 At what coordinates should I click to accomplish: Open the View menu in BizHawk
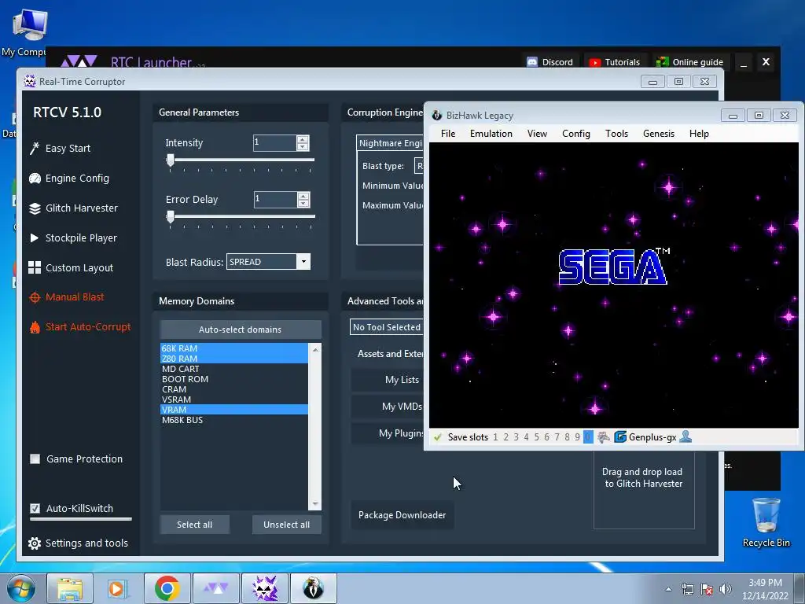(x=537, y=134)
